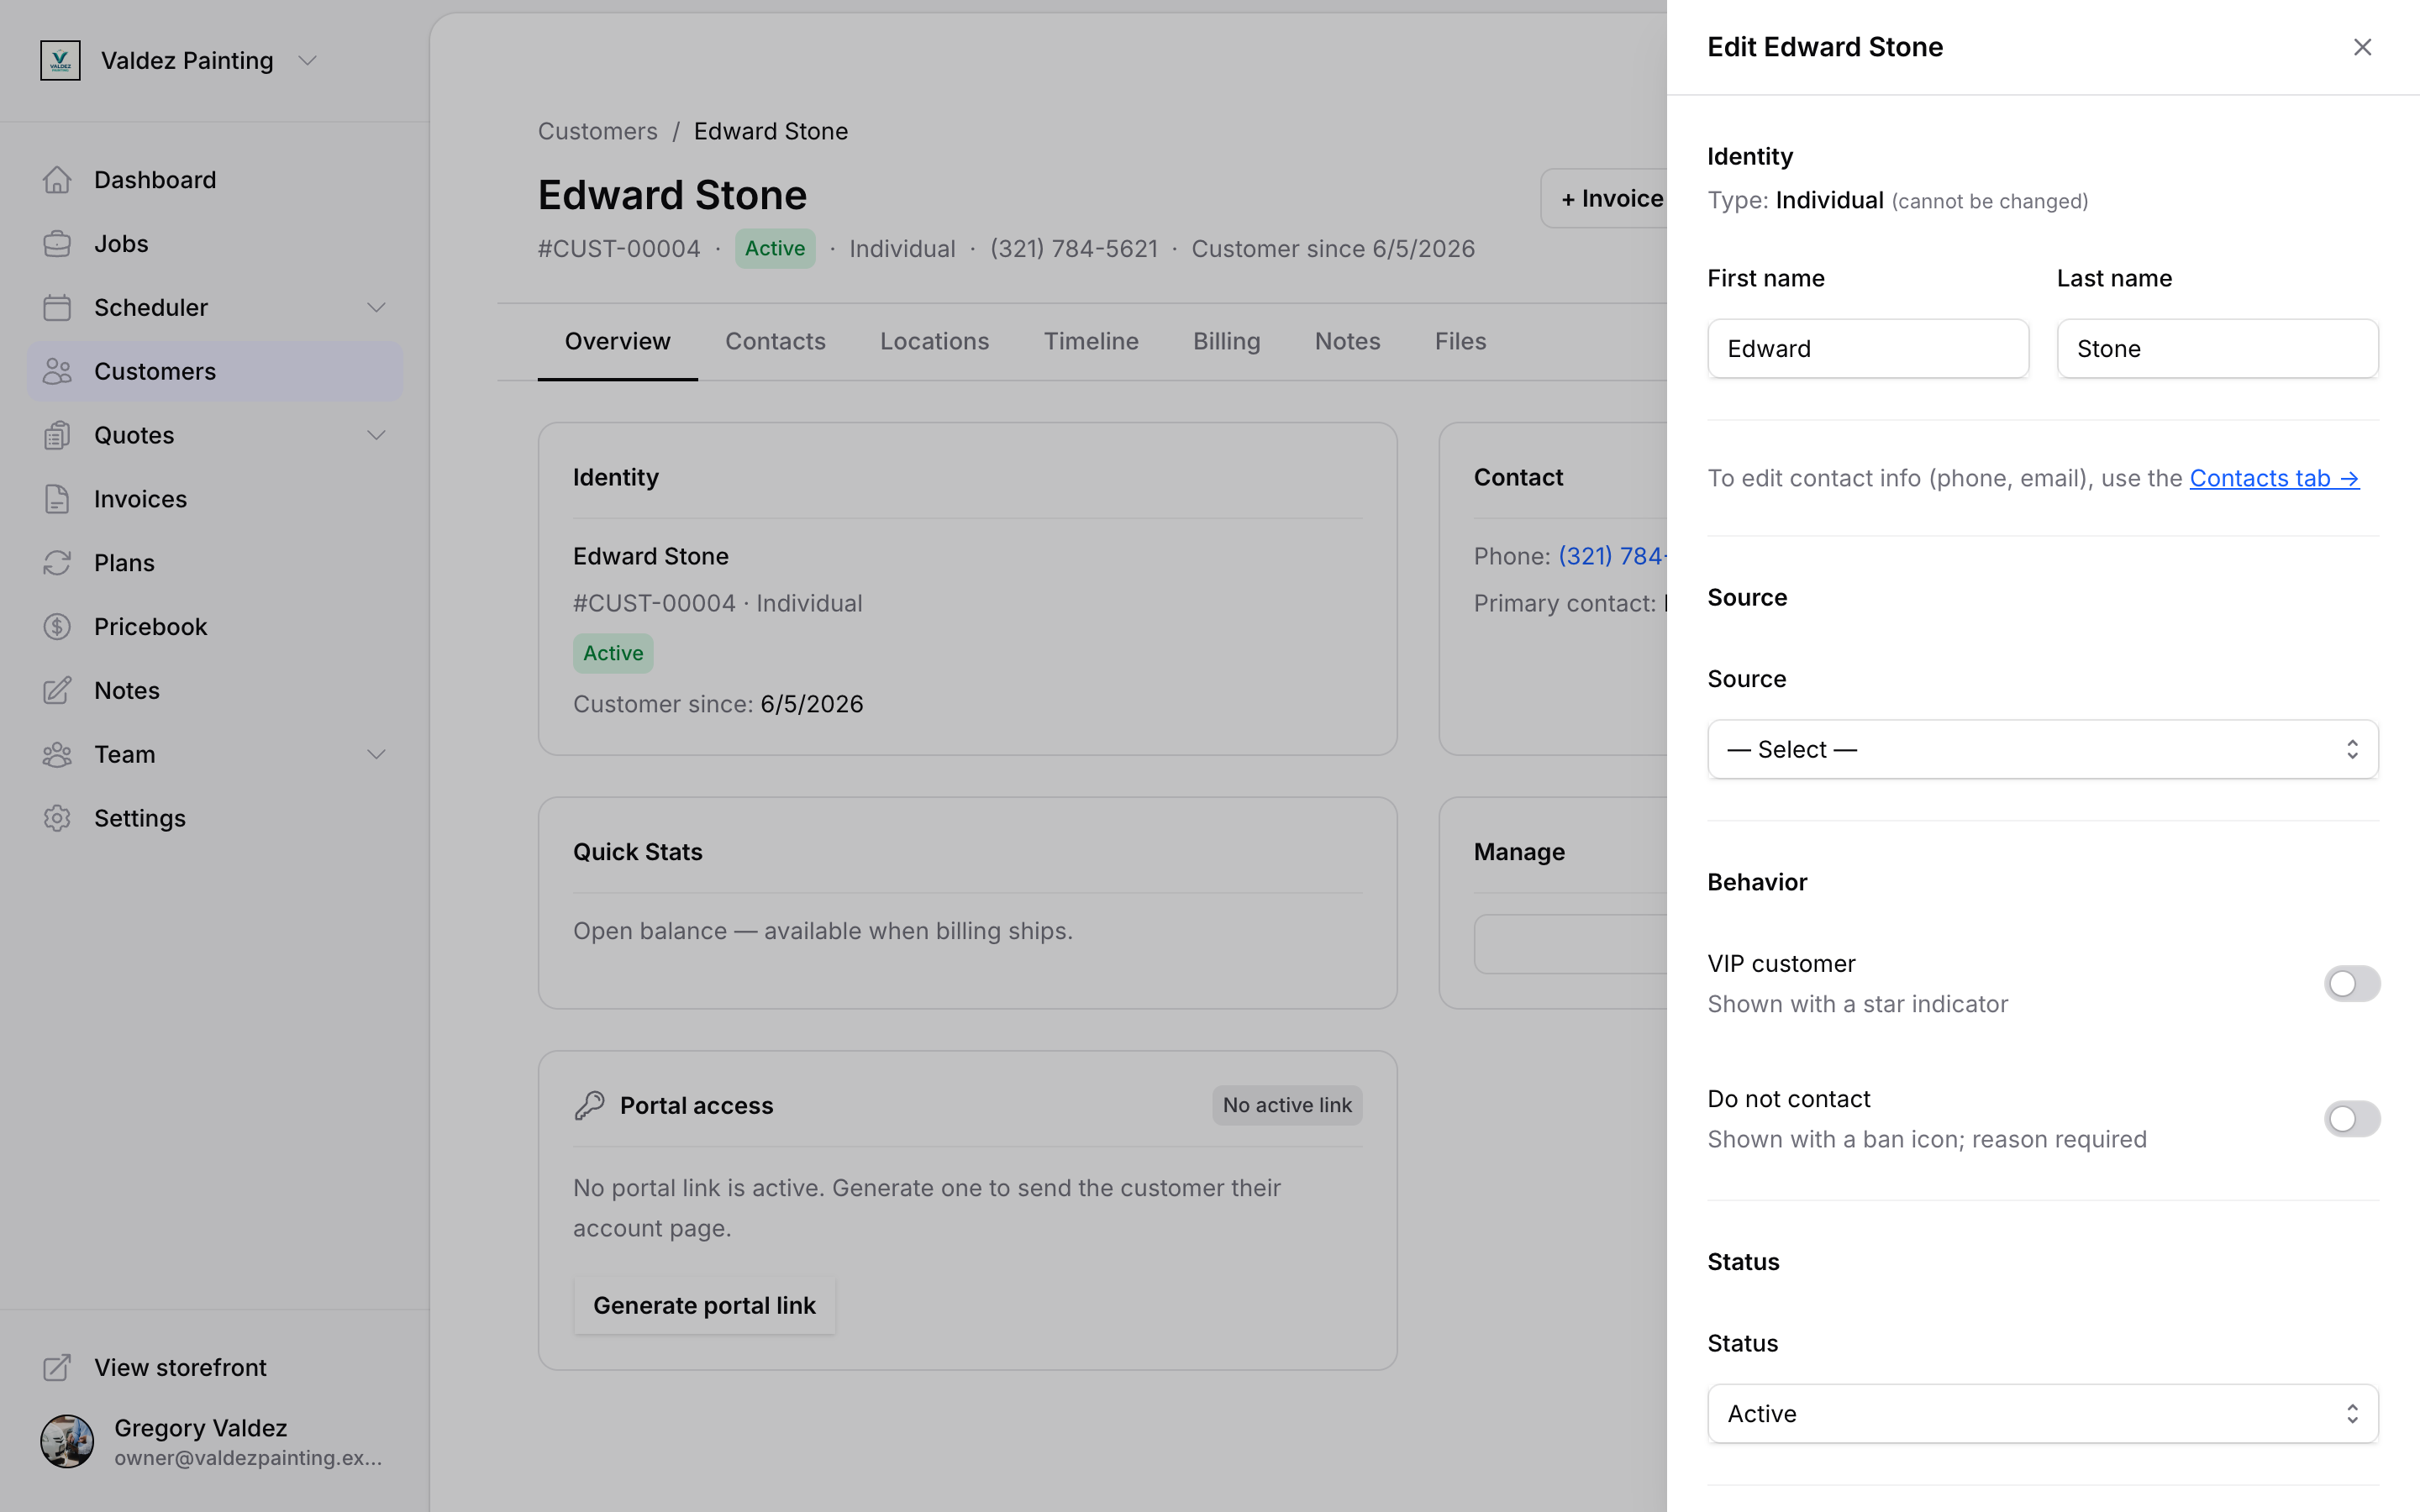Open Pricebook in sidebar
The image size is (2420, 1512).
[x=215, y=627]
